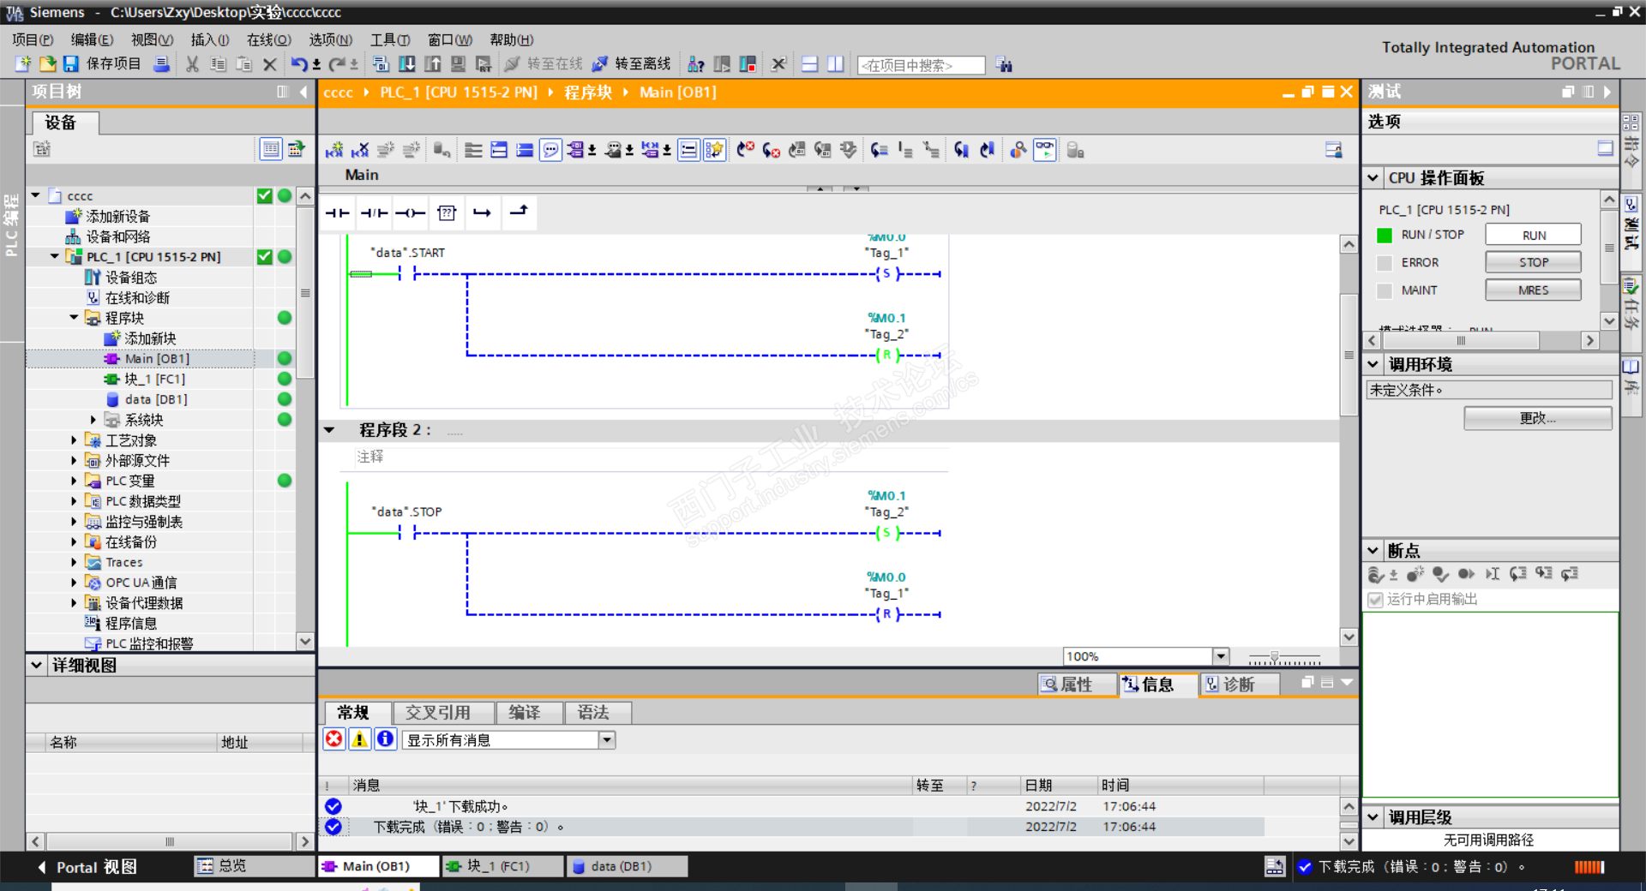Click the RUN button on CPU panel
This screenshot has width=1646, height=891.
(x=1534, y=235)
